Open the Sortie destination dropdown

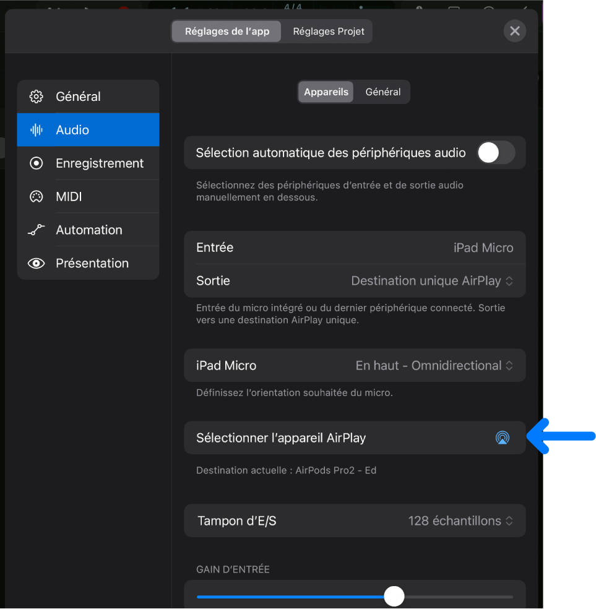[433, 280]
